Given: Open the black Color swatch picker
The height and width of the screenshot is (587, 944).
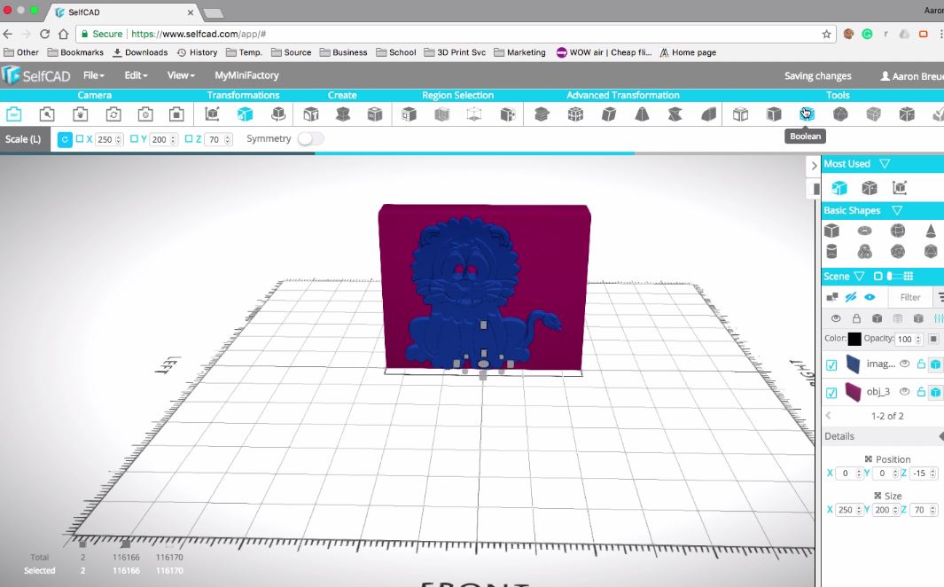Looking at the screenshot, I should [854, 339].
